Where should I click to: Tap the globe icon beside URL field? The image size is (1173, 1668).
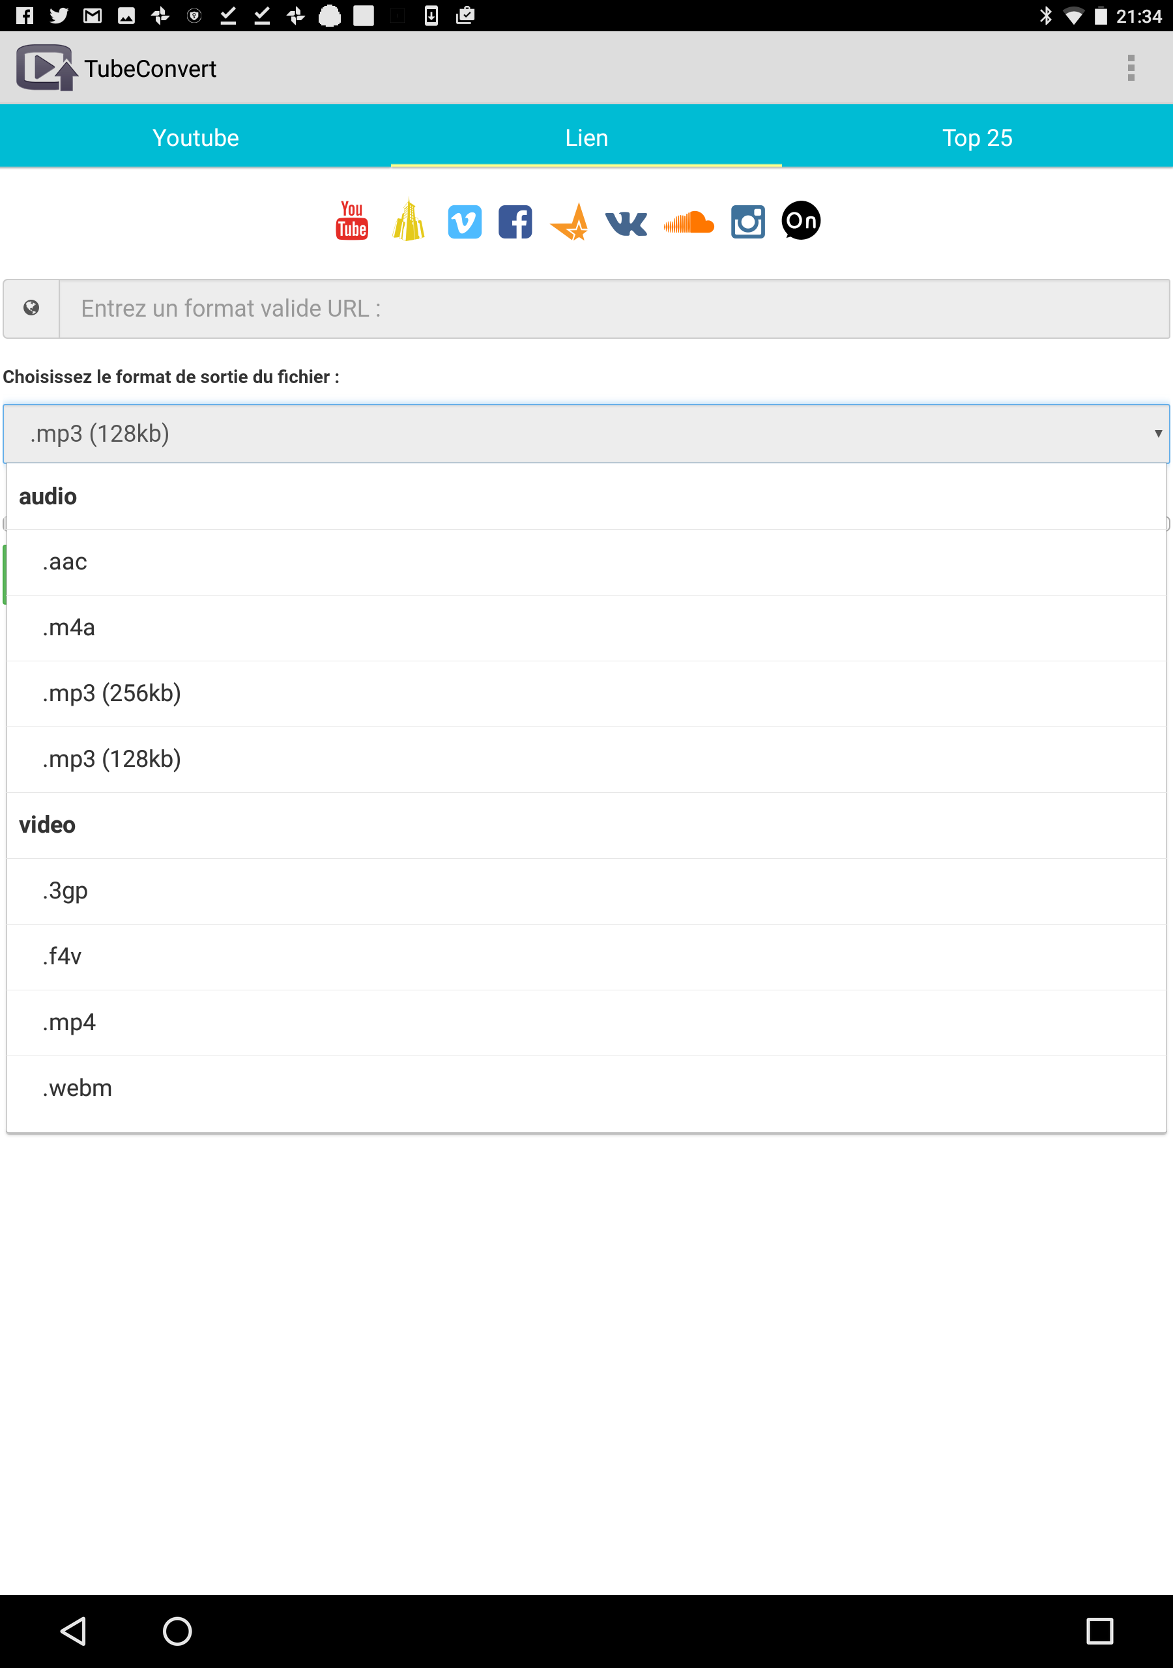click(31, 309)
